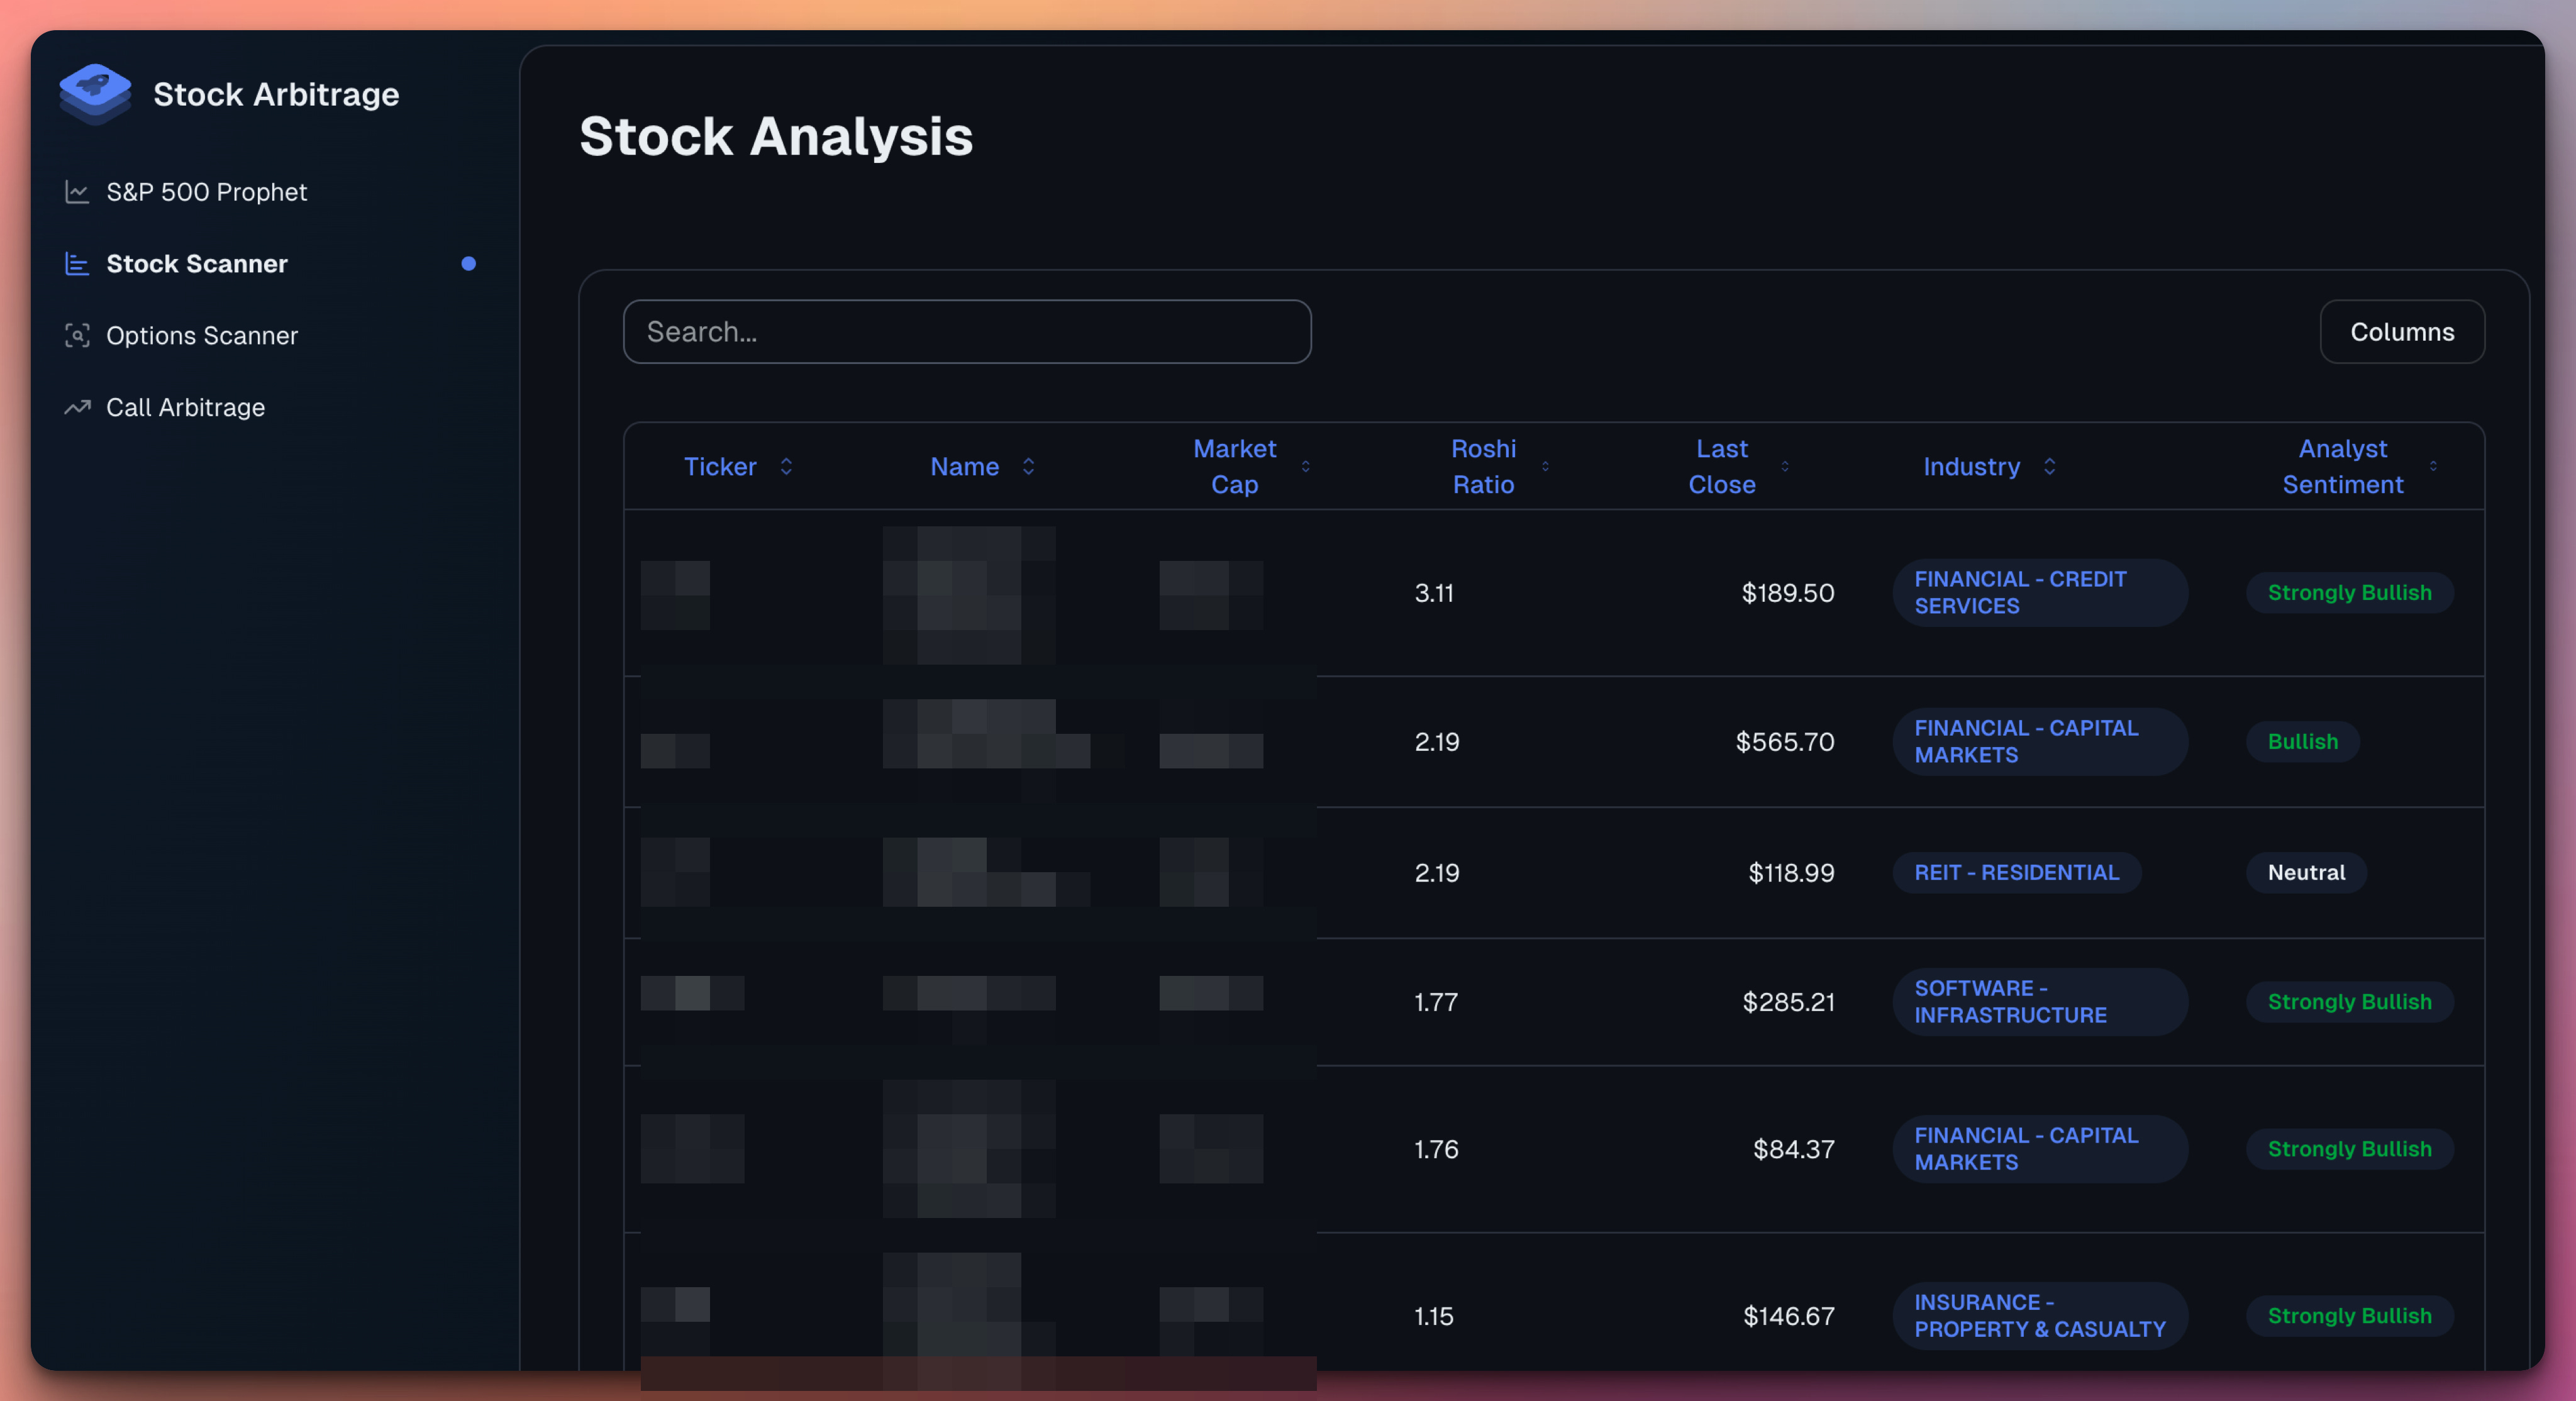Click the Call Arbitrage trending-up icon
The height and width of the screenshot is (1401, 2576).
click(77, 407)
